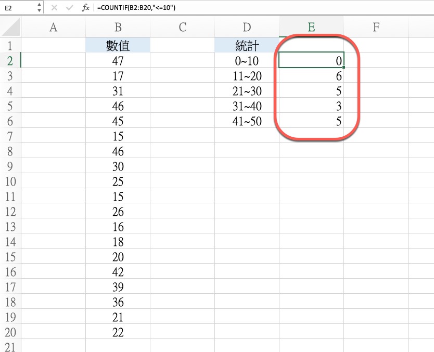Select row 2 header
434x352 pixels.
10,60
